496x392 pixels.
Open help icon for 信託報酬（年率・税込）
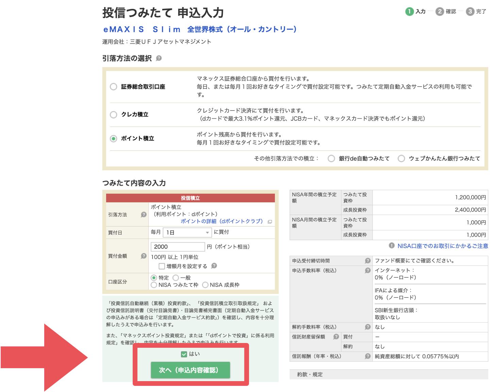pos(367,356)
